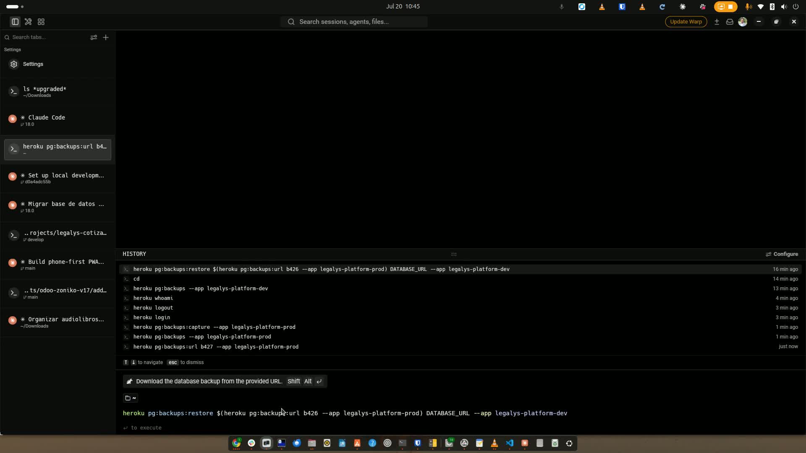
Task: Toggle the left tabs sidebar panel icon
Action: tap(15, 22)
